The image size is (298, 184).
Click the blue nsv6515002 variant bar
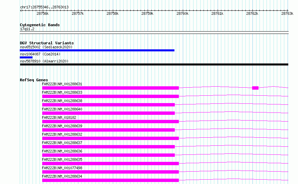tap(97, 50)
